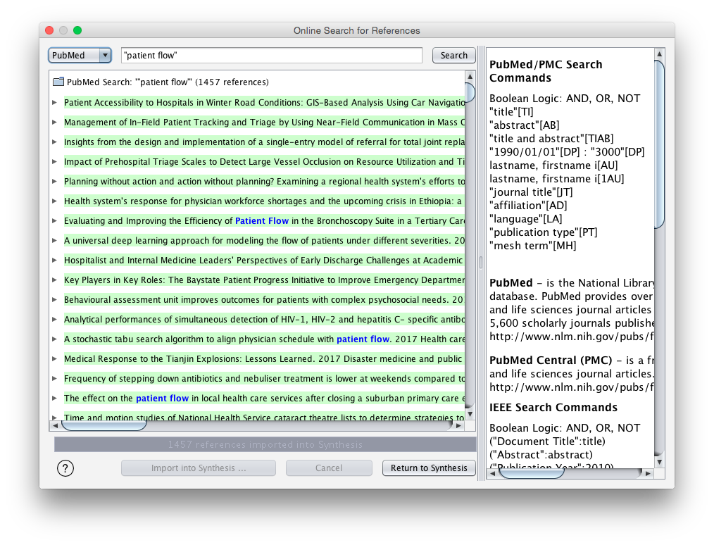
Task: Click the Search button
Action: (x=453, y=55)
